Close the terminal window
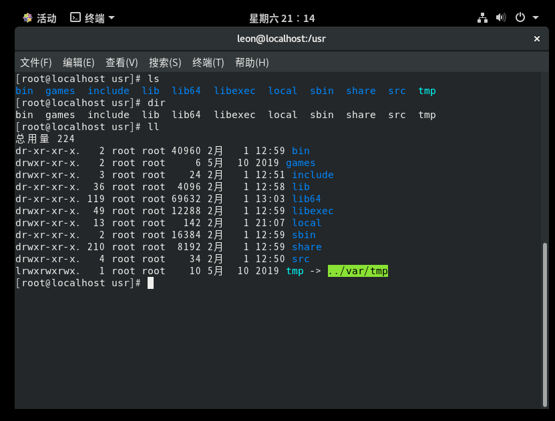The width and height of the screenshot is (555, 421). click(x=536, y=39)
